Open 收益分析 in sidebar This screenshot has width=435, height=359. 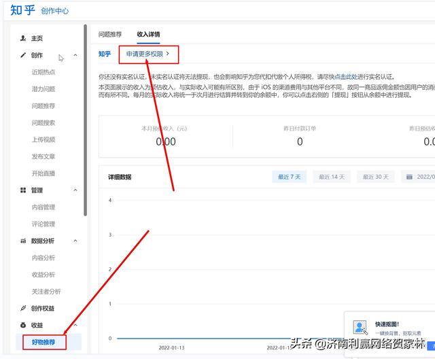[43, 275]
